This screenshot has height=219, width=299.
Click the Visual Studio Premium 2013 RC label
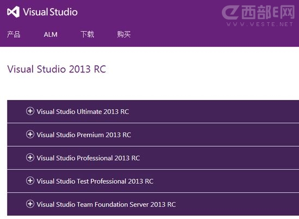[84, 135]
